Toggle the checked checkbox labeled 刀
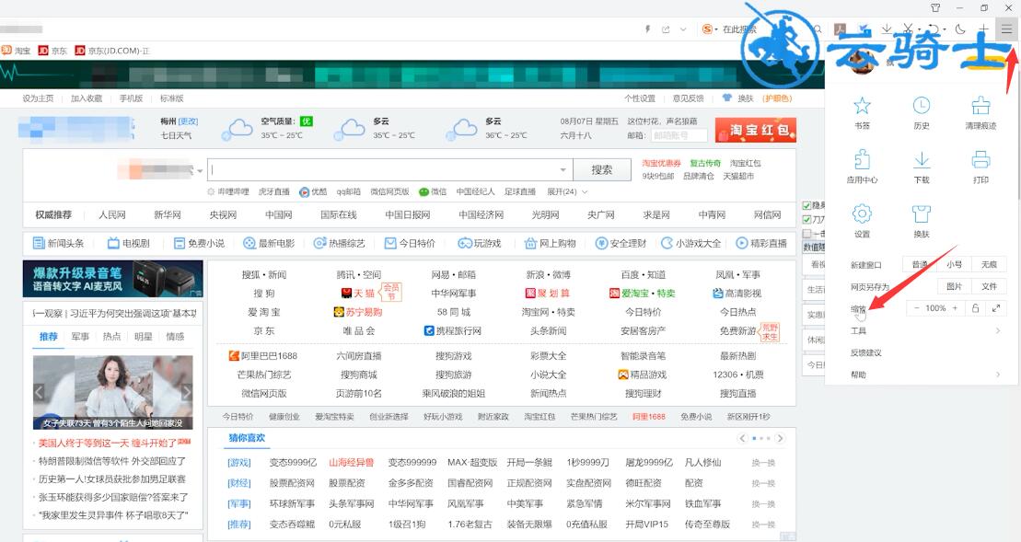The width and height of the screenshot is (1021, 542). 806,219
